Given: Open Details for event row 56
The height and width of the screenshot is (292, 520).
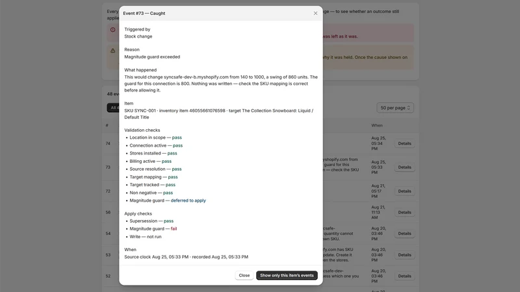Looking at the screenshot, I should click(404, 213).
